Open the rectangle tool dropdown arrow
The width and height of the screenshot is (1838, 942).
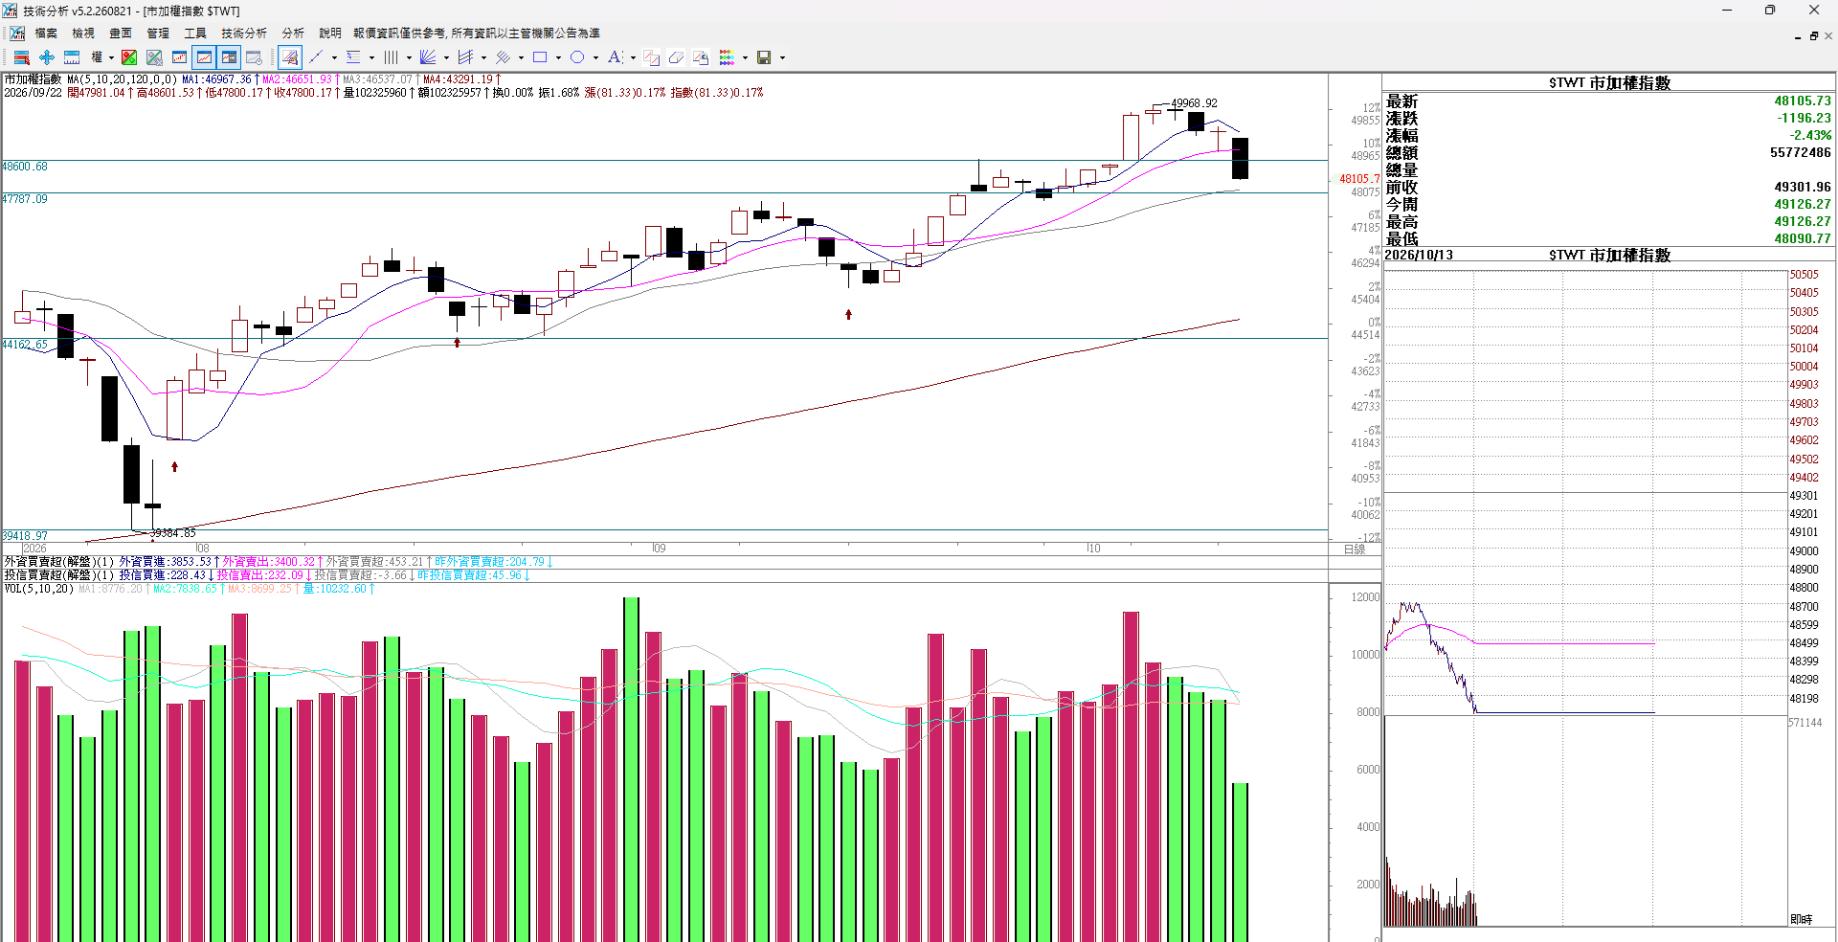click(558, 57)
